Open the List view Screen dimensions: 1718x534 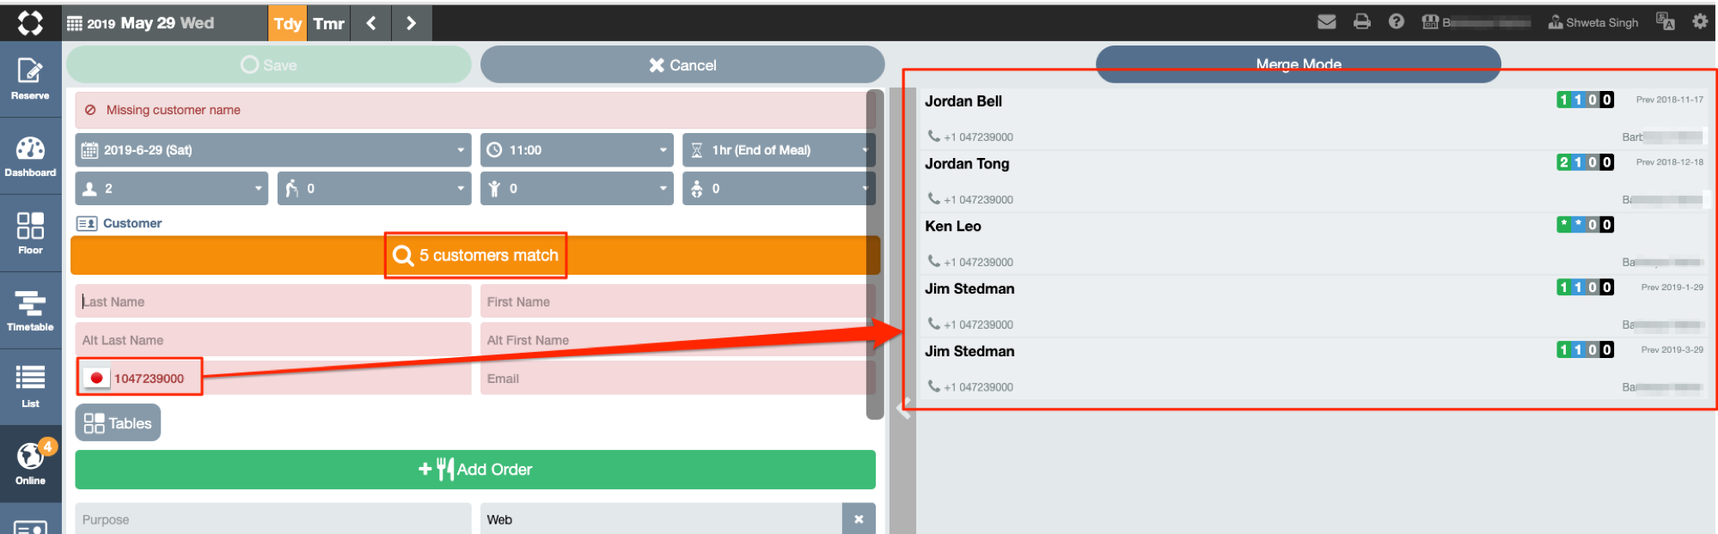[x=30, y=385]
